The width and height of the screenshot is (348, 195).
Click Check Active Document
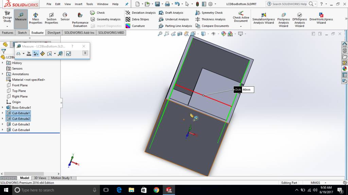241,17
